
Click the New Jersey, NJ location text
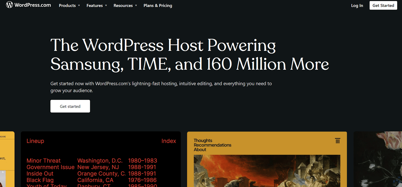(x=98, y=167)
